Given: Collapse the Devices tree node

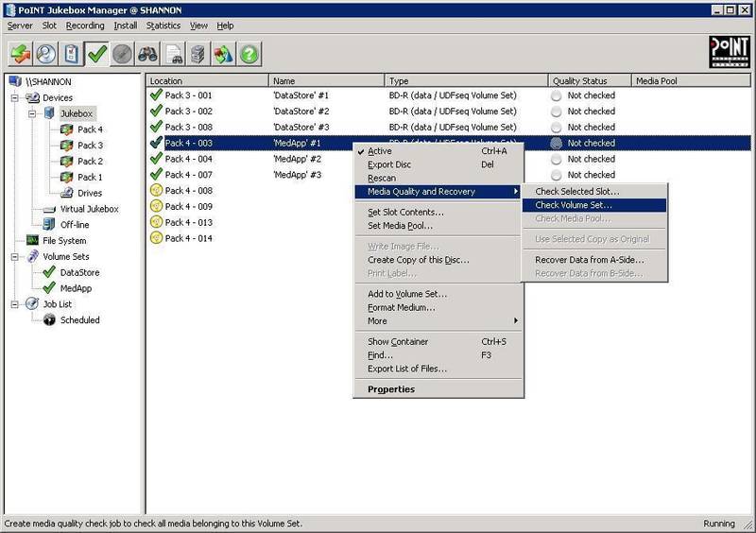Looking at the screenshot, I should point(15,98).
